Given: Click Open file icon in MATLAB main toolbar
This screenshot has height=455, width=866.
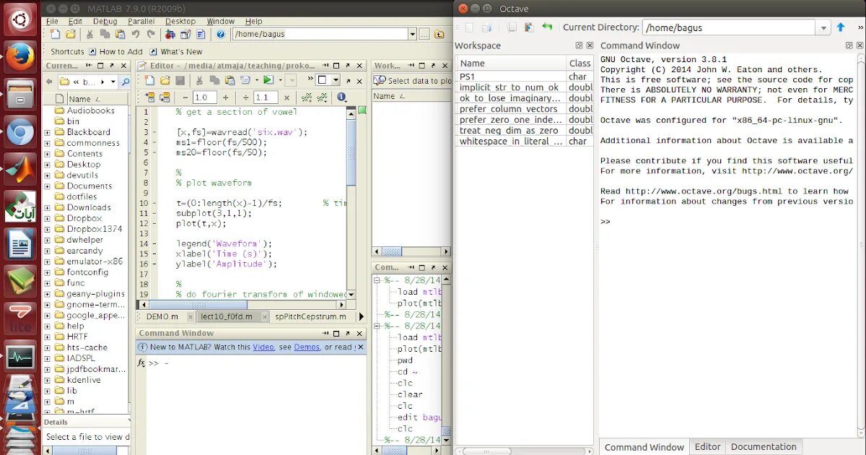Looking at the screenshot, I should coord(70,34).
